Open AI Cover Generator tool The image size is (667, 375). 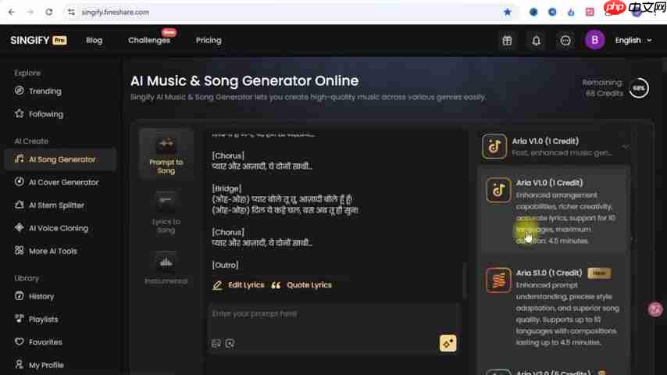pyautogui.click(x=56, y=182)
